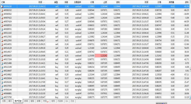This screenshot has width=191, height=104.
Task: Click the profit value -66.25
Action: coord(186,10)
